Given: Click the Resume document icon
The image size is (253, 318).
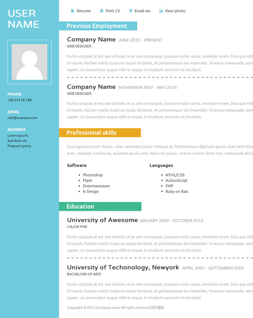Looking at the screenshot, I should [x=72, y=11].
